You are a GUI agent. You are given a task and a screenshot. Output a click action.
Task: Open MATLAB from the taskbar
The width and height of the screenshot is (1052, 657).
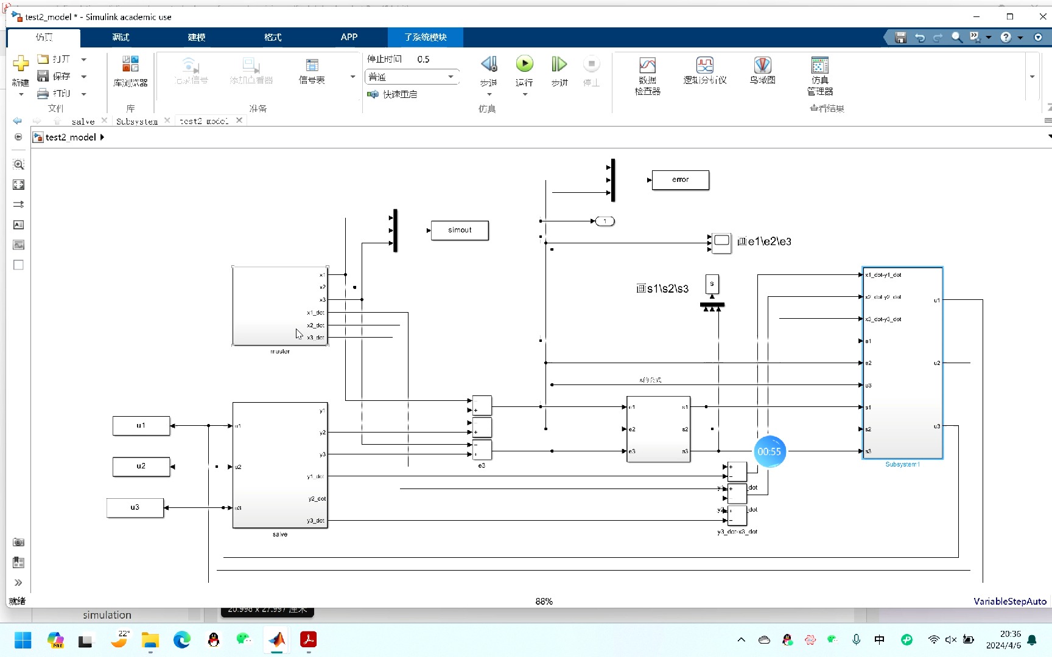click(x=277, y=640)
